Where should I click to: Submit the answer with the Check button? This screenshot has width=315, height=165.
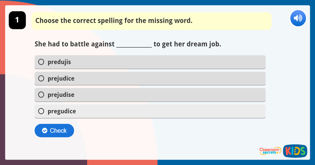pyautogui.click(x=54, y=131)
